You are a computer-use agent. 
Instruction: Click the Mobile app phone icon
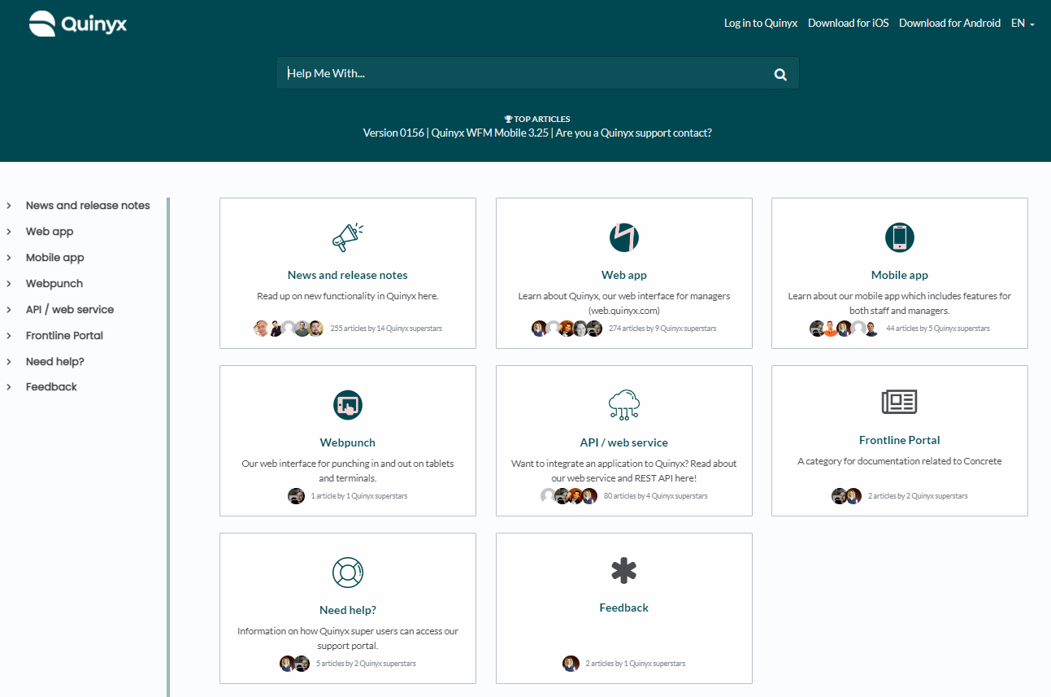900,237
